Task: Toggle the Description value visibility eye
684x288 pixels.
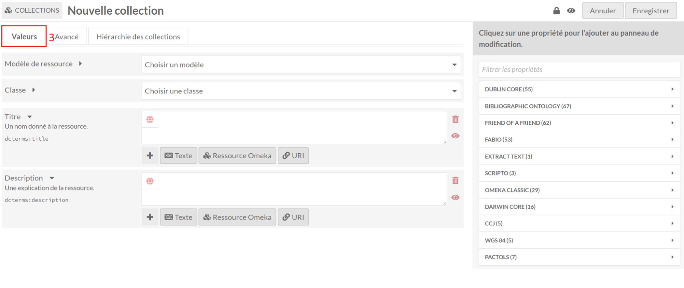Action: pyautogui.click(x=455, y=197)
